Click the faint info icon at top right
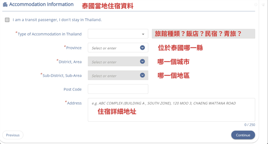 tap(256, 5)
